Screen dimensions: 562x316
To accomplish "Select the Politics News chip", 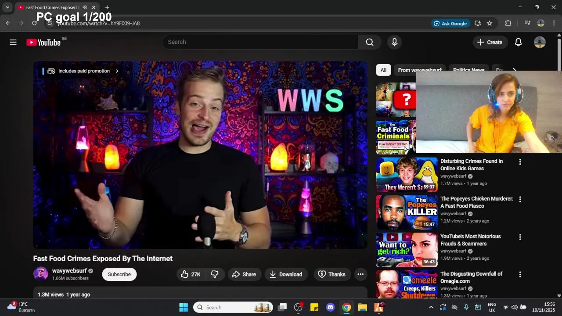I will [x=468, y=70].
